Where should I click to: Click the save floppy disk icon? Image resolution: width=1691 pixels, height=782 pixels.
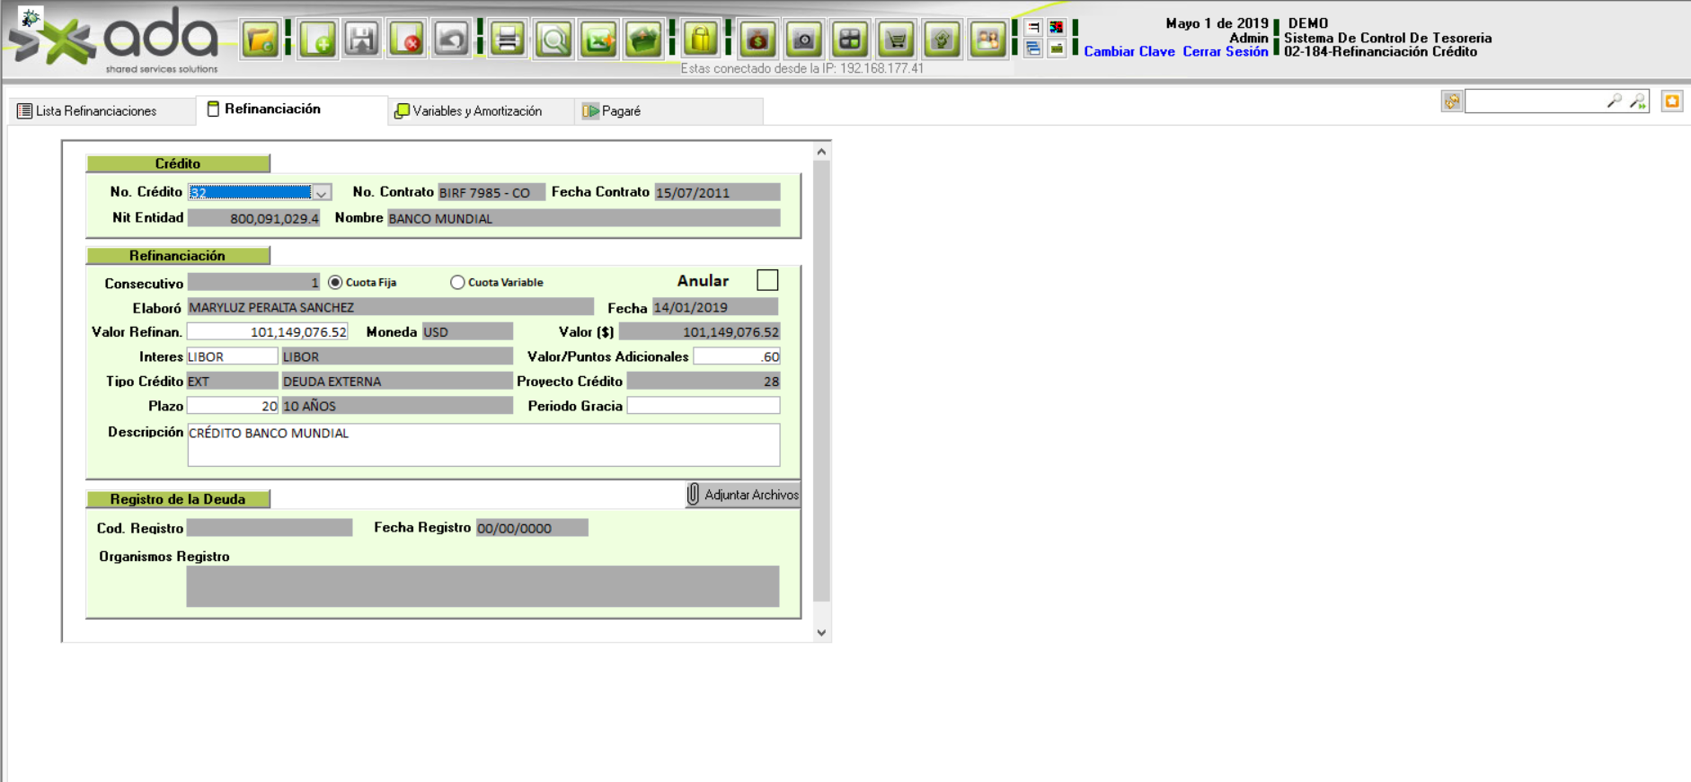(x=362, y=40)
